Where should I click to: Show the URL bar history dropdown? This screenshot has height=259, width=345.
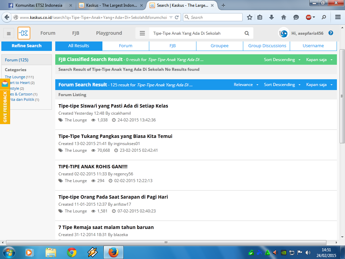click(x=171, y=18)
